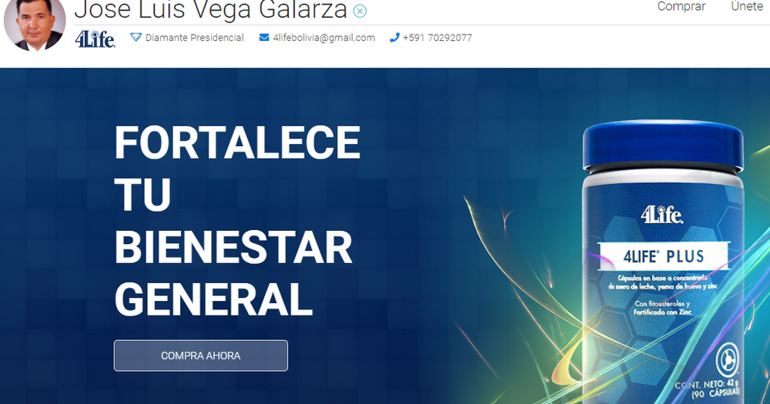Click the 4Life logo under the name
The height and width of the screenshot is (404, 770).
pyautogui.click(x=95, y=38)
